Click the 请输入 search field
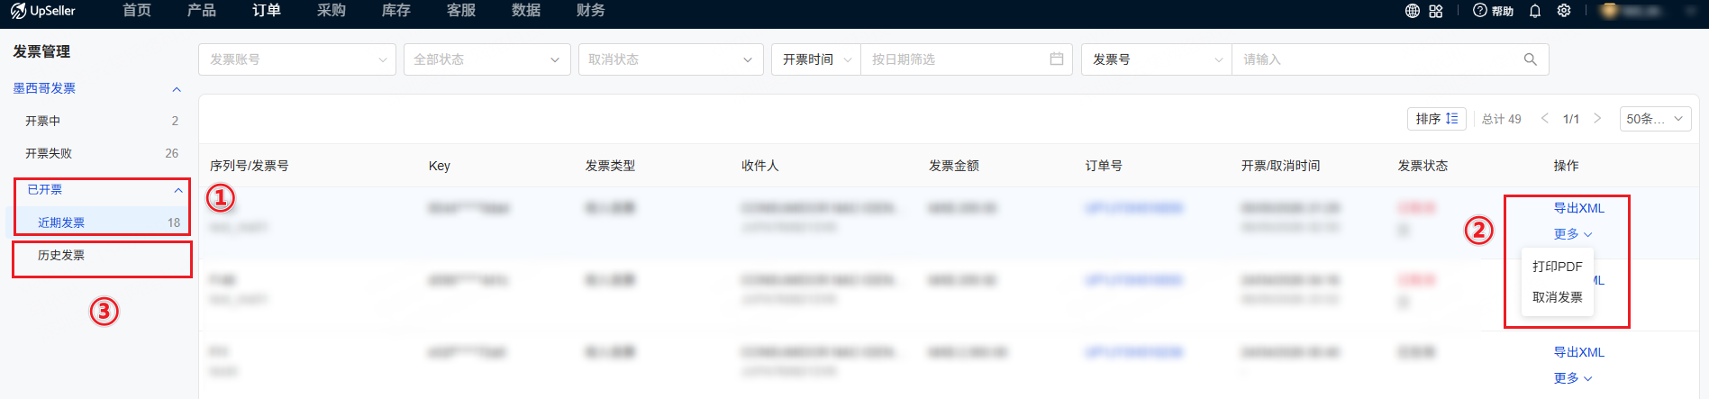Image resolution: width=1709 pixels, height=399 pixels. pyautogui.click(x=1378, y=59)
